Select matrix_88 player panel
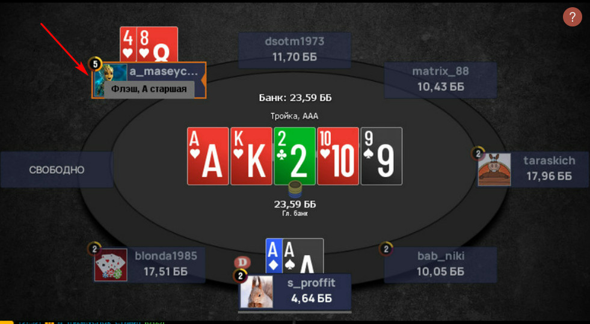Screen dimensions: 590x324 [x=440, y=79]
